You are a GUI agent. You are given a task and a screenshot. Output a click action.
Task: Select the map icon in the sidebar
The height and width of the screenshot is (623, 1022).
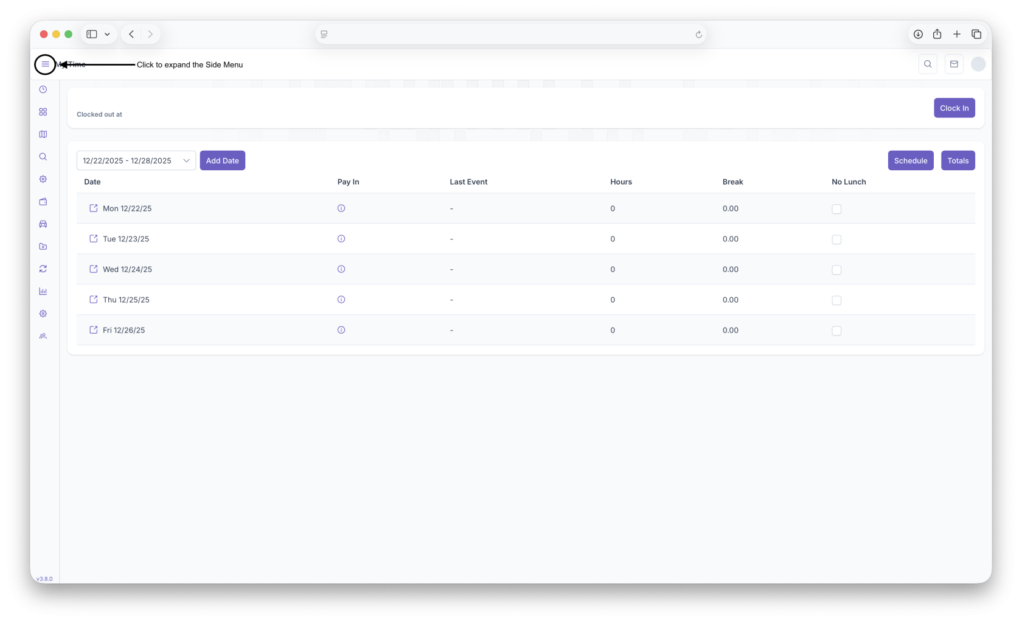pyautogui.click(x=43, y=134)
